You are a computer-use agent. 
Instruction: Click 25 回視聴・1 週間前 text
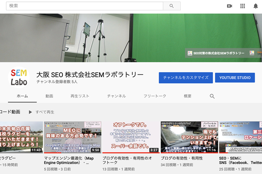tap(235, 169)
